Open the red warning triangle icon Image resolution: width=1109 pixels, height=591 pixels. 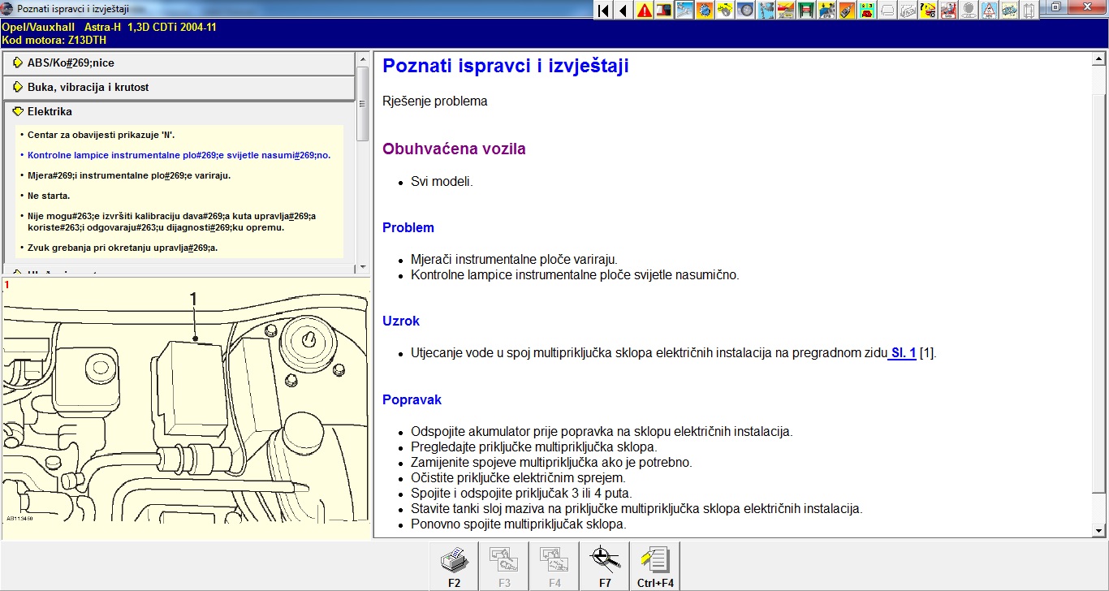tap(644, 11)
